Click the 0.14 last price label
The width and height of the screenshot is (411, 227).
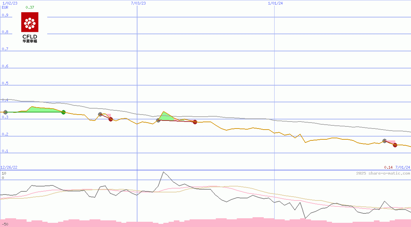388,168
